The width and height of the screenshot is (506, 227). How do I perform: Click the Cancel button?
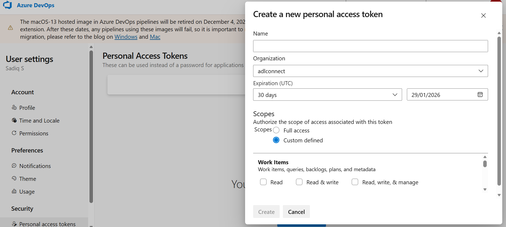[x=296, y=212]
